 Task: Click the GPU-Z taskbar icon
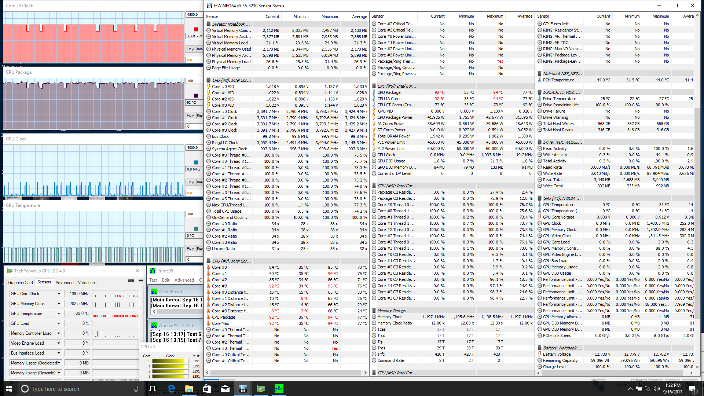tap(261, 389)
